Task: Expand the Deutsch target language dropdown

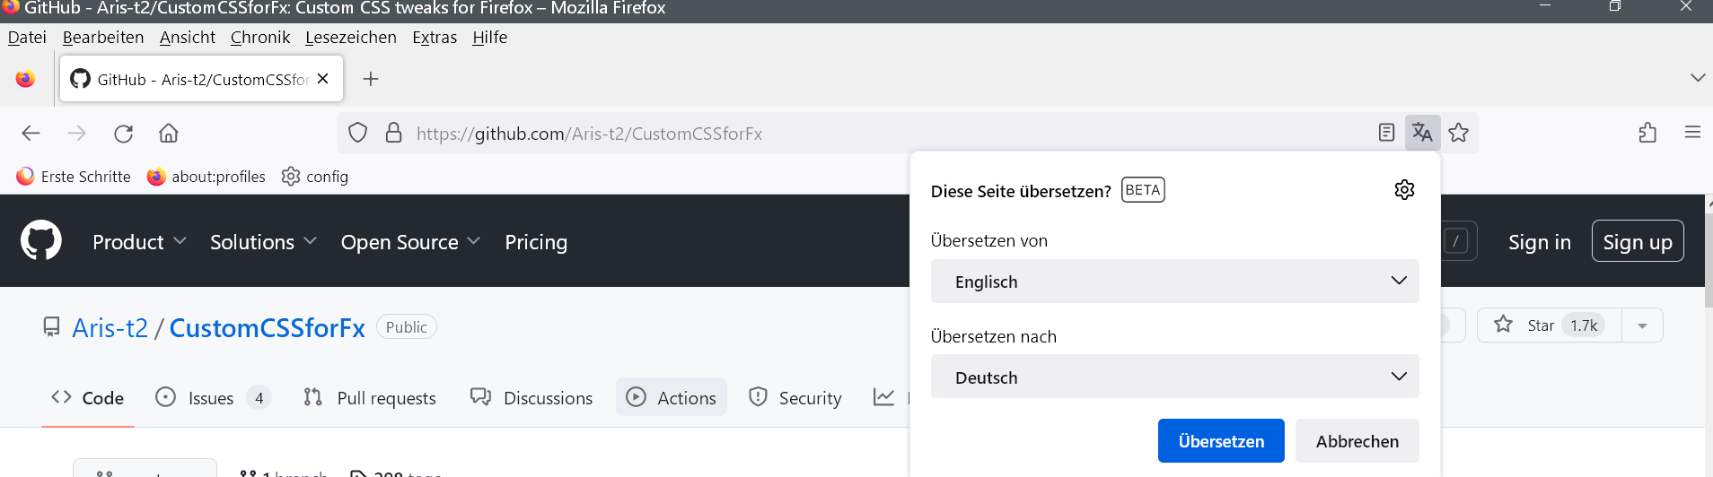Action: (1174, 377)
